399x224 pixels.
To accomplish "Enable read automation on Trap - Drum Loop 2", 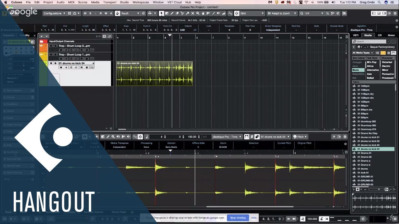I will coord(81,50).
